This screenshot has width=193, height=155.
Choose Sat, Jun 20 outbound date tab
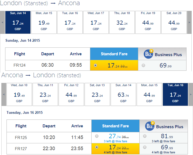[174, 22]
